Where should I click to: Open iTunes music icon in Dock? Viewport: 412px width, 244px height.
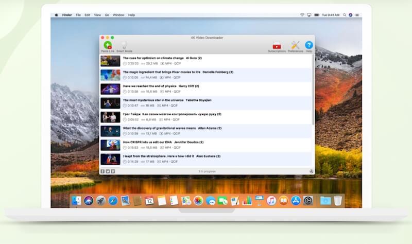point(271,201)
